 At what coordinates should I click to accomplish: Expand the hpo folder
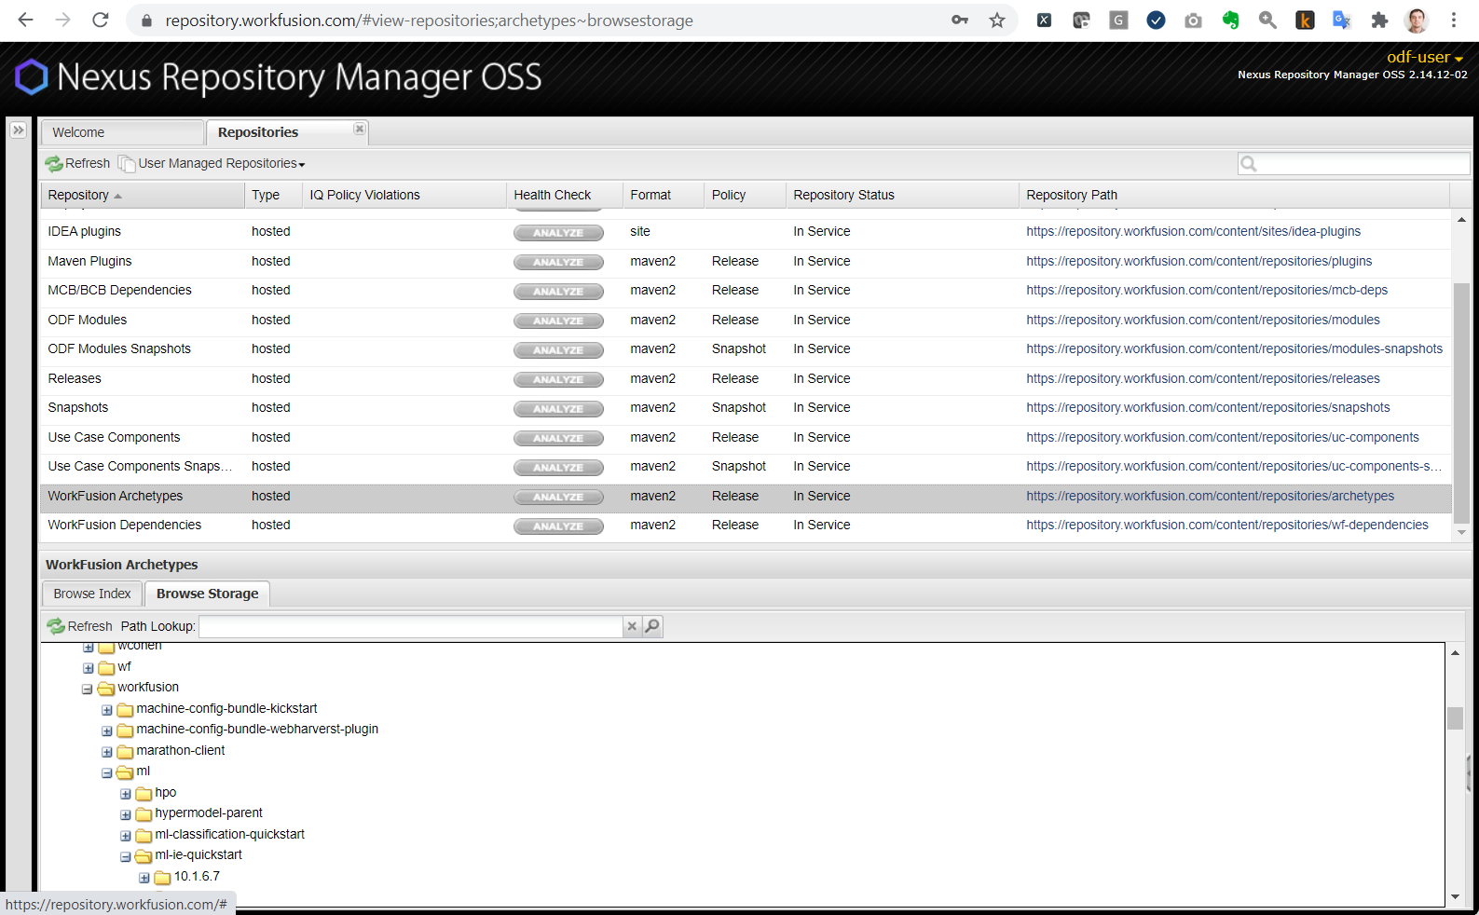(x=125, y=794)
